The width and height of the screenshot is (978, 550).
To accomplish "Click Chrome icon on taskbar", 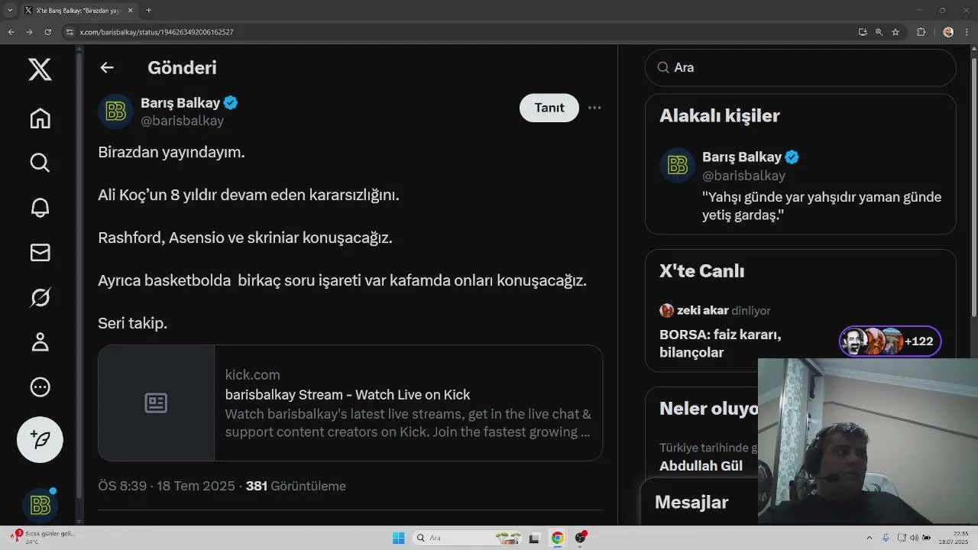I will [558, 538].
